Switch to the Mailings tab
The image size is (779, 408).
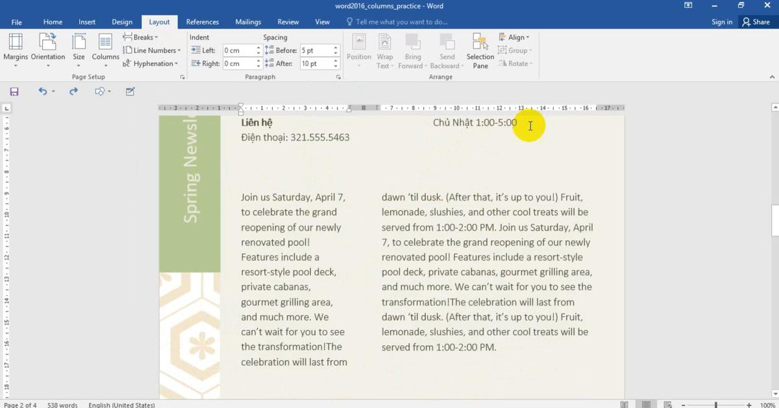[248, 22]
